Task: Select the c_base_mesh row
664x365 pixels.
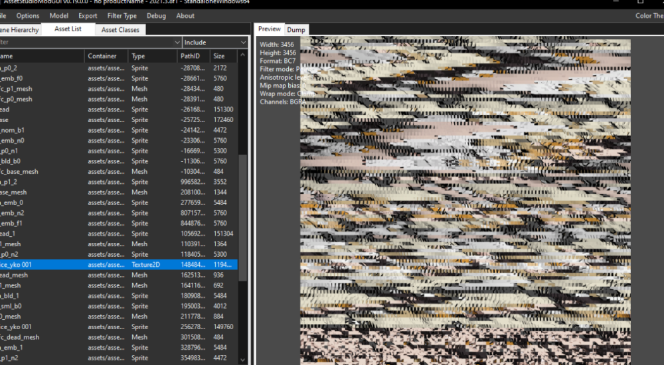Action: coord(119,171)
